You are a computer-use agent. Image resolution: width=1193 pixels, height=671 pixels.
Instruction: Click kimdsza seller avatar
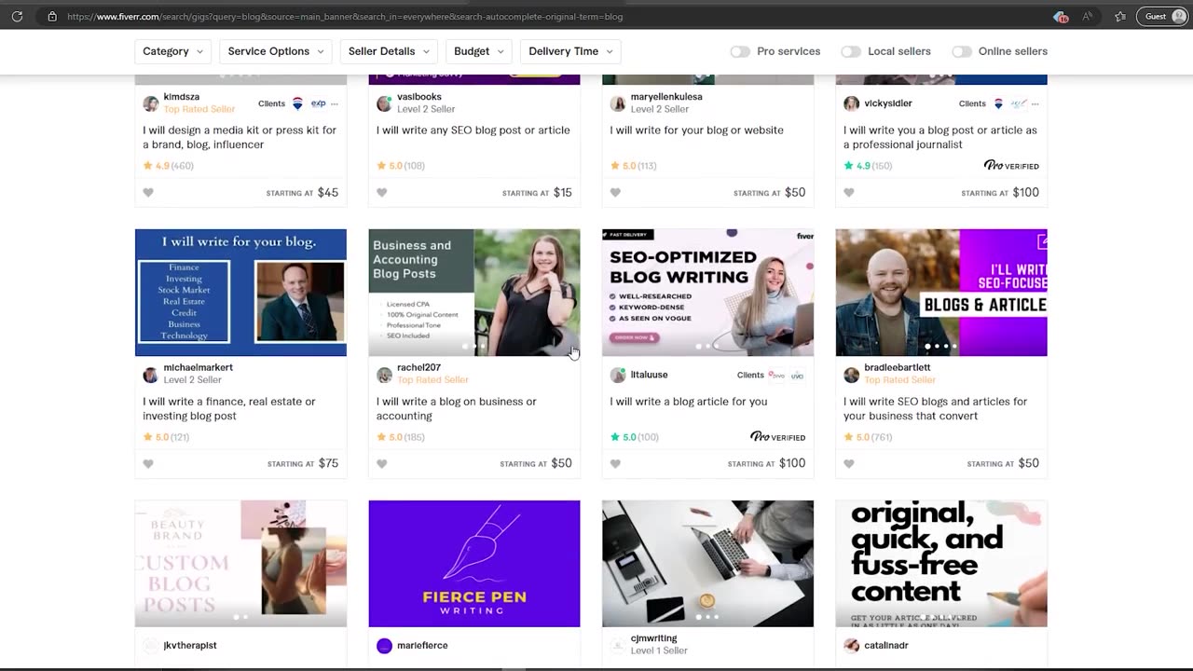pyautogui.click(x=150, y=103)
